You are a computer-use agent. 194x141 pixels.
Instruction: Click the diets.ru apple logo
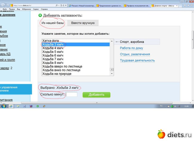tap(161, 134)
